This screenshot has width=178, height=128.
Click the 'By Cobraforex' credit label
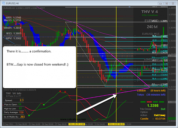click(150, 15)
